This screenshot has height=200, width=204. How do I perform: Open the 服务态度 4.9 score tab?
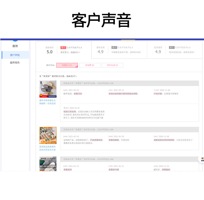tap(119, 50)
